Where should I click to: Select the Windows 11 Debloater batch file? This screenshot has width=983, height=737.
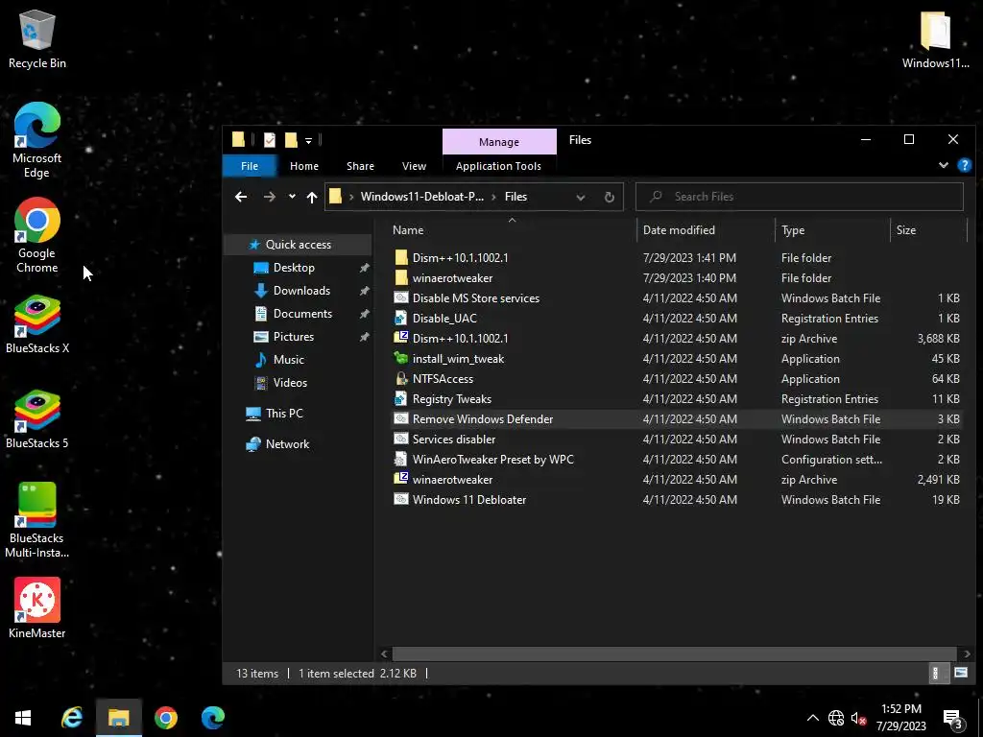[x=676, y=499]
